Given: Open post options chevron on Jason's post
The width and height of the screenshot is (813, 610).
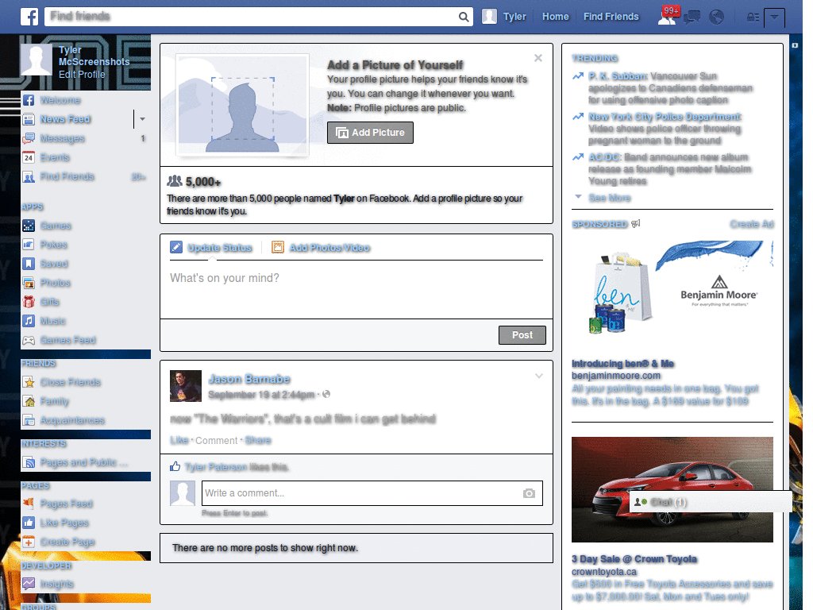Looking at the screenshot, I should pos(539,376).
